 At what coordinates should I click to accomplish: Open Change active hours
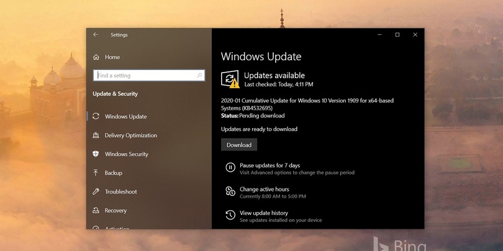(x=265, y=189)
